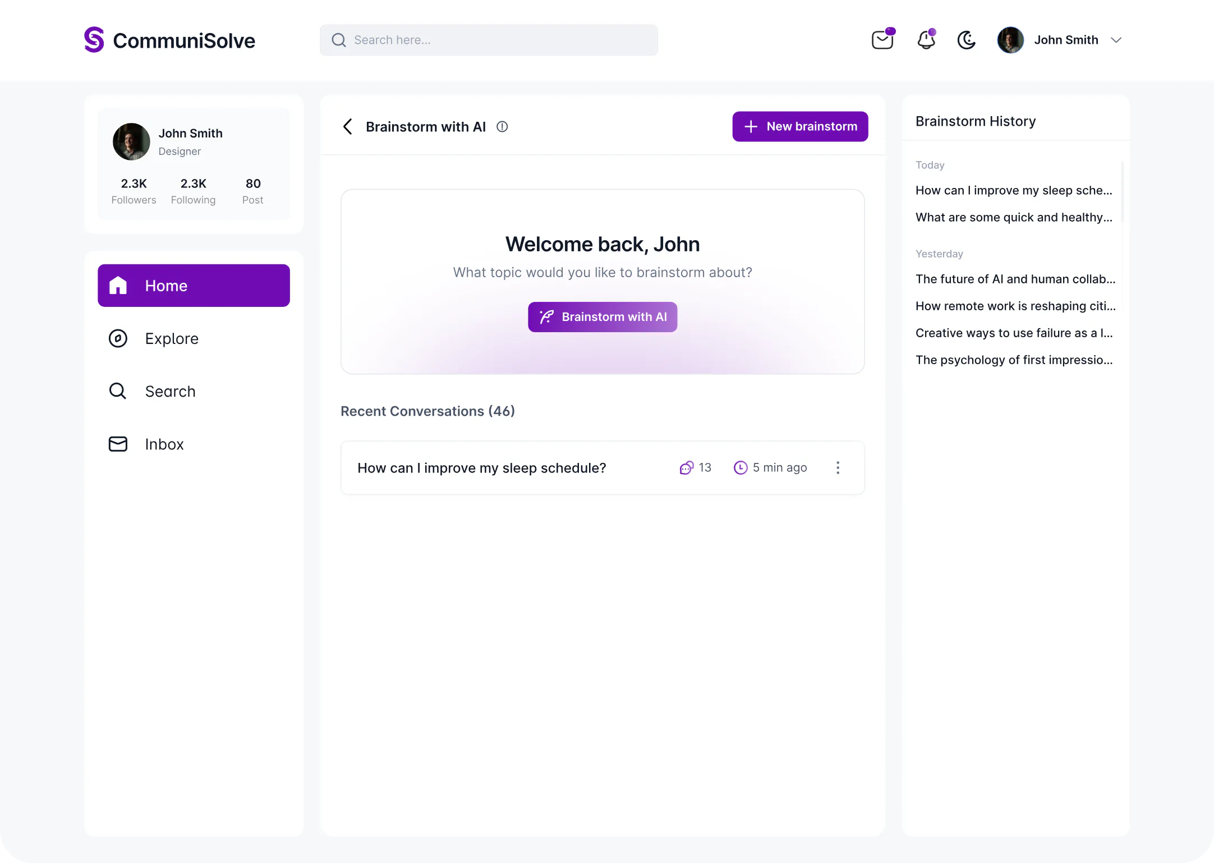Image resolution: width=1214 pixels, height=863 pixels.
Task: Open the sleep schedule conversation row
Action: point(603,468)
